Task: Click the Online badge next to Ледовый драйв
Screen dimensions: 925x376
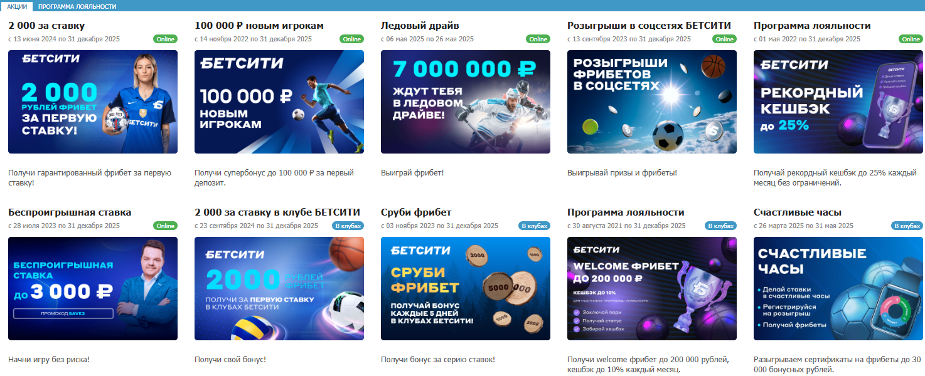Action: 538,39
